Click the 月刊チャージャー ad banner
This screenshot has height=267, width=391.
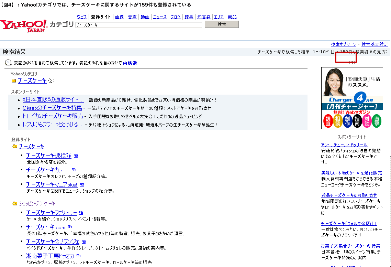point(352,98)
